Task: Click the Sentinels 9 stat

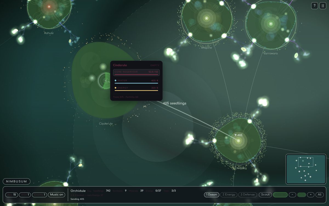Action: (x=120, y=191)
